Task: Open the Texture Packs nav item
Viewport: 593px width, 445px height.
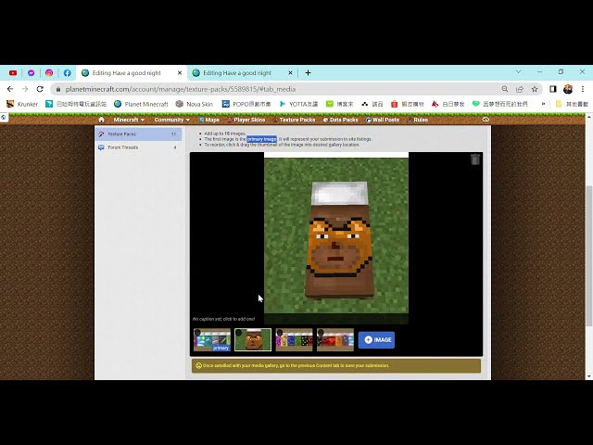Action: point(294,120)
